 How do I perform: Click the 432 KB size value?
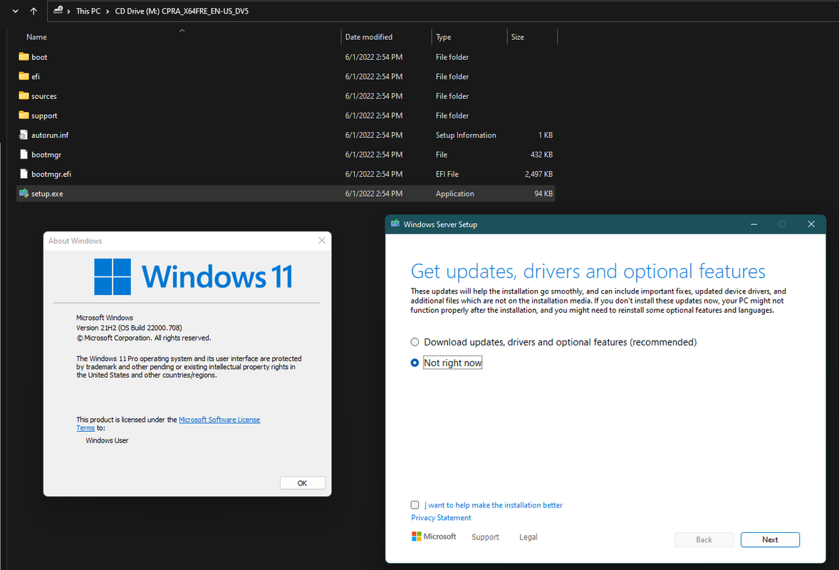tap(541, 154)
